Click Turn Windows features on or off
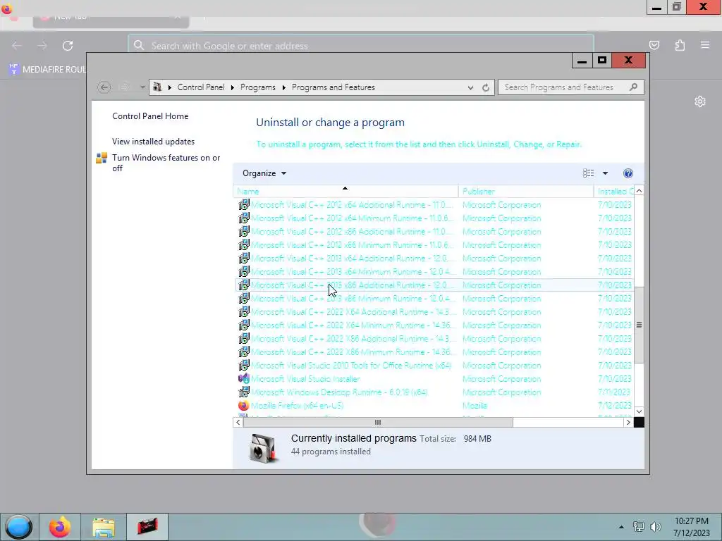 point(166,163)
